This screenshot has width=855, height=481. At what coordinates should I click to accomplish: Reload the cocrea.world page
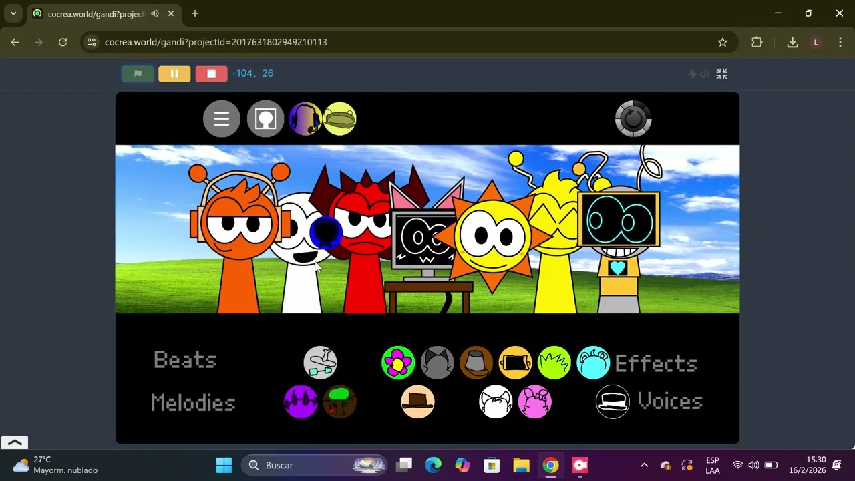click(x=63, y=42)
